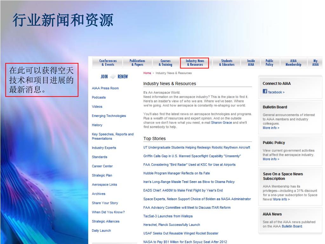Click More info under Public Policy
This screenshot has width=325, height=244.
[x=271, y=159]
